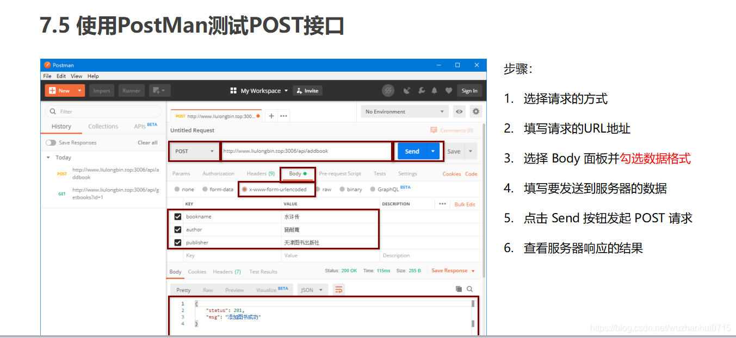
Task: Switch to the Collections sidebar tab
Action: click(103, 126)
